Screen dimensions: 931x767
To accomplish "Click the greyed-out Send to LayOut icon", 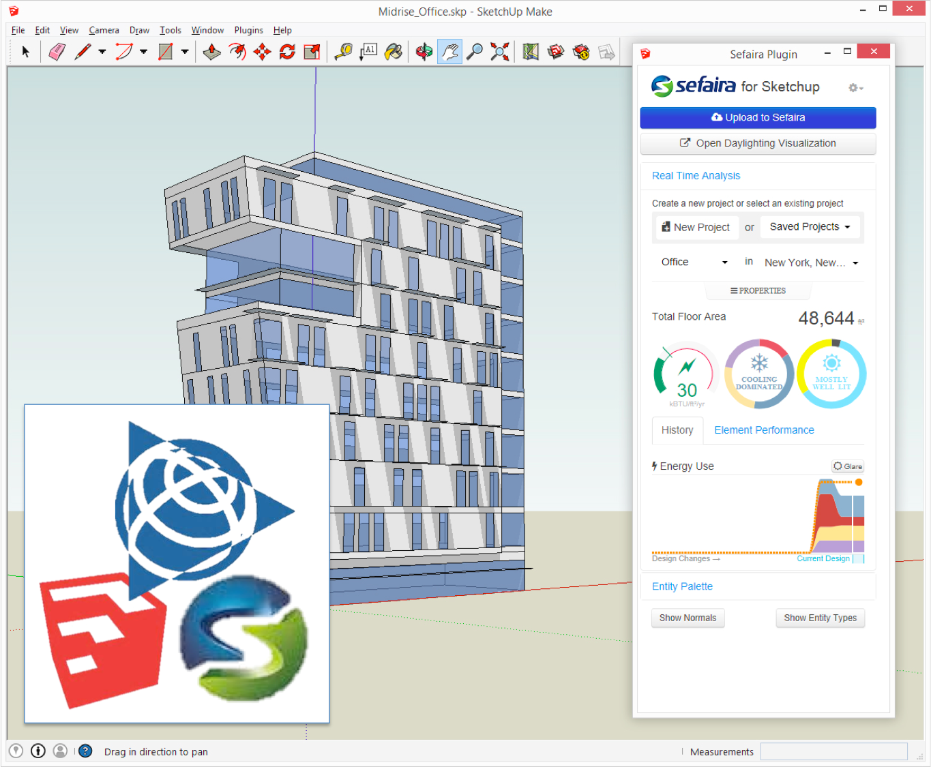I will pyautogui.click(x=606, y=52).
